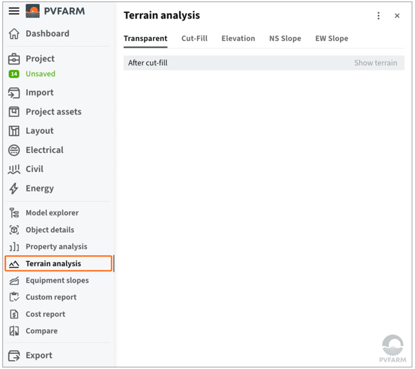Viewport: 415px width, 369px height.
Task: Open the Civil section icon
Action: [x=14, y=169]
